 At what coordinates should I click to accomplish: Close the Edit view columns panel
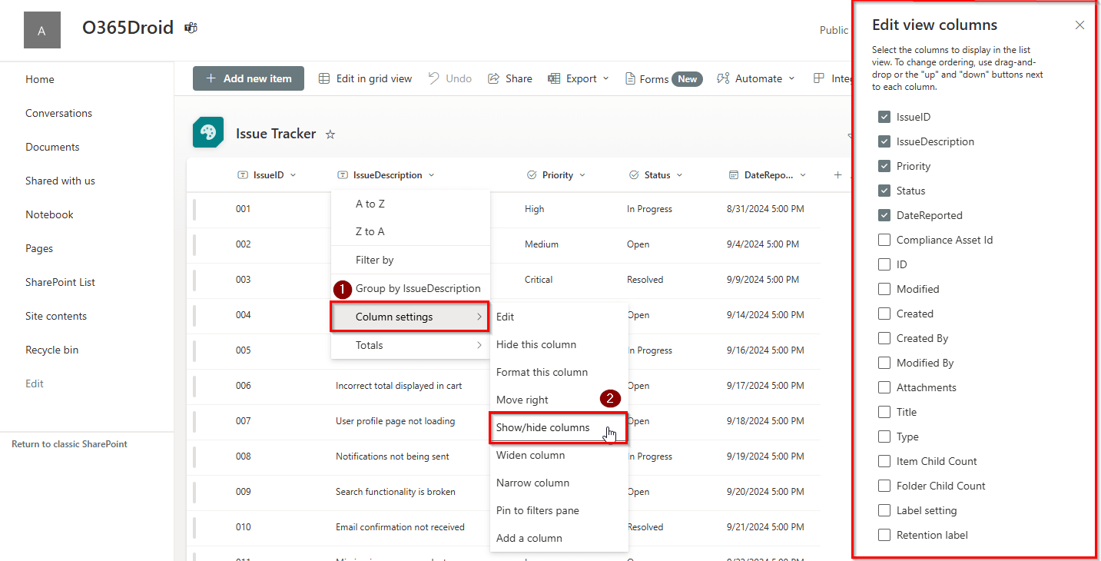(x=1079, y=25)
